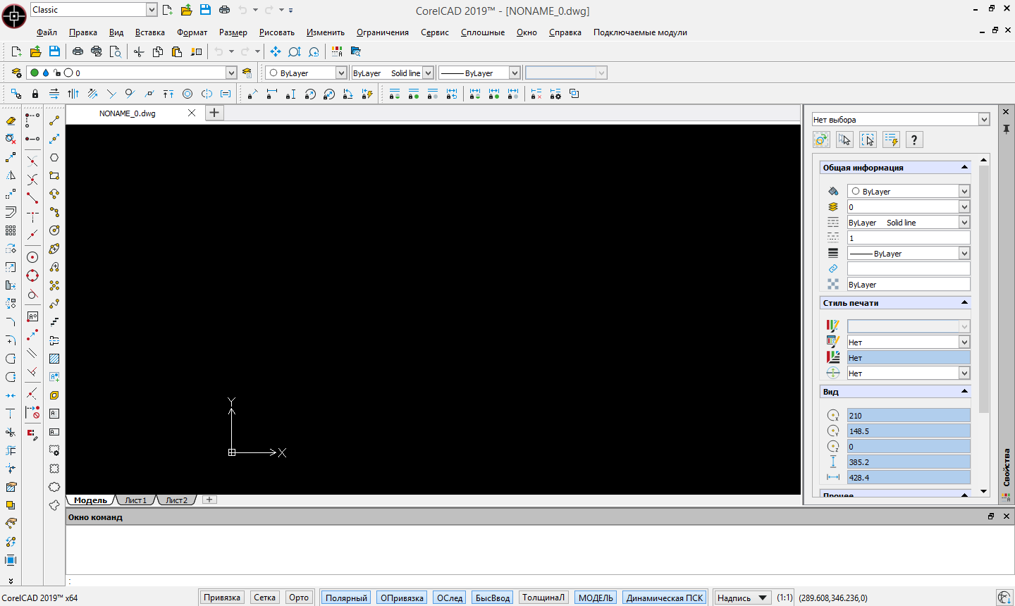Screen dimensions: 1015x606
Task: Open the layer selector dropdown
Action: [x=231, y=73]
